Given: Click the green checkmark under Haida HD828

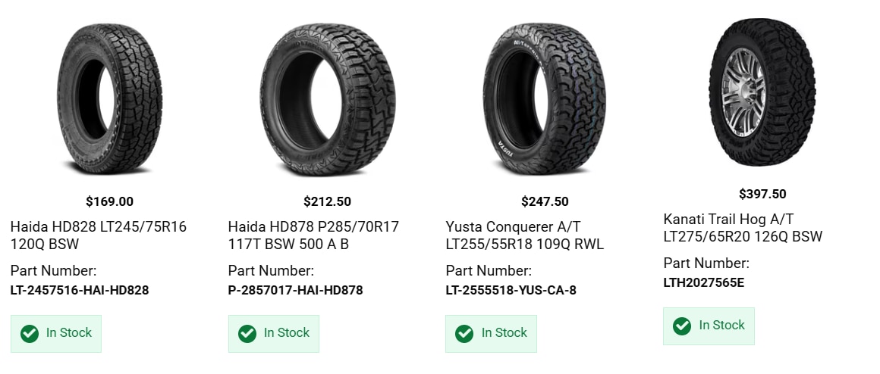Looking at the screenshot, I should 30,334.
